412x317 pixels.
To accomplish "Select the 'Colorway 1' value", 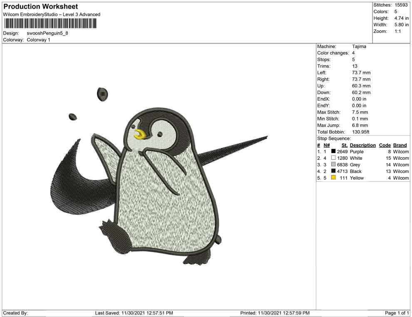I will coord(38,40).
